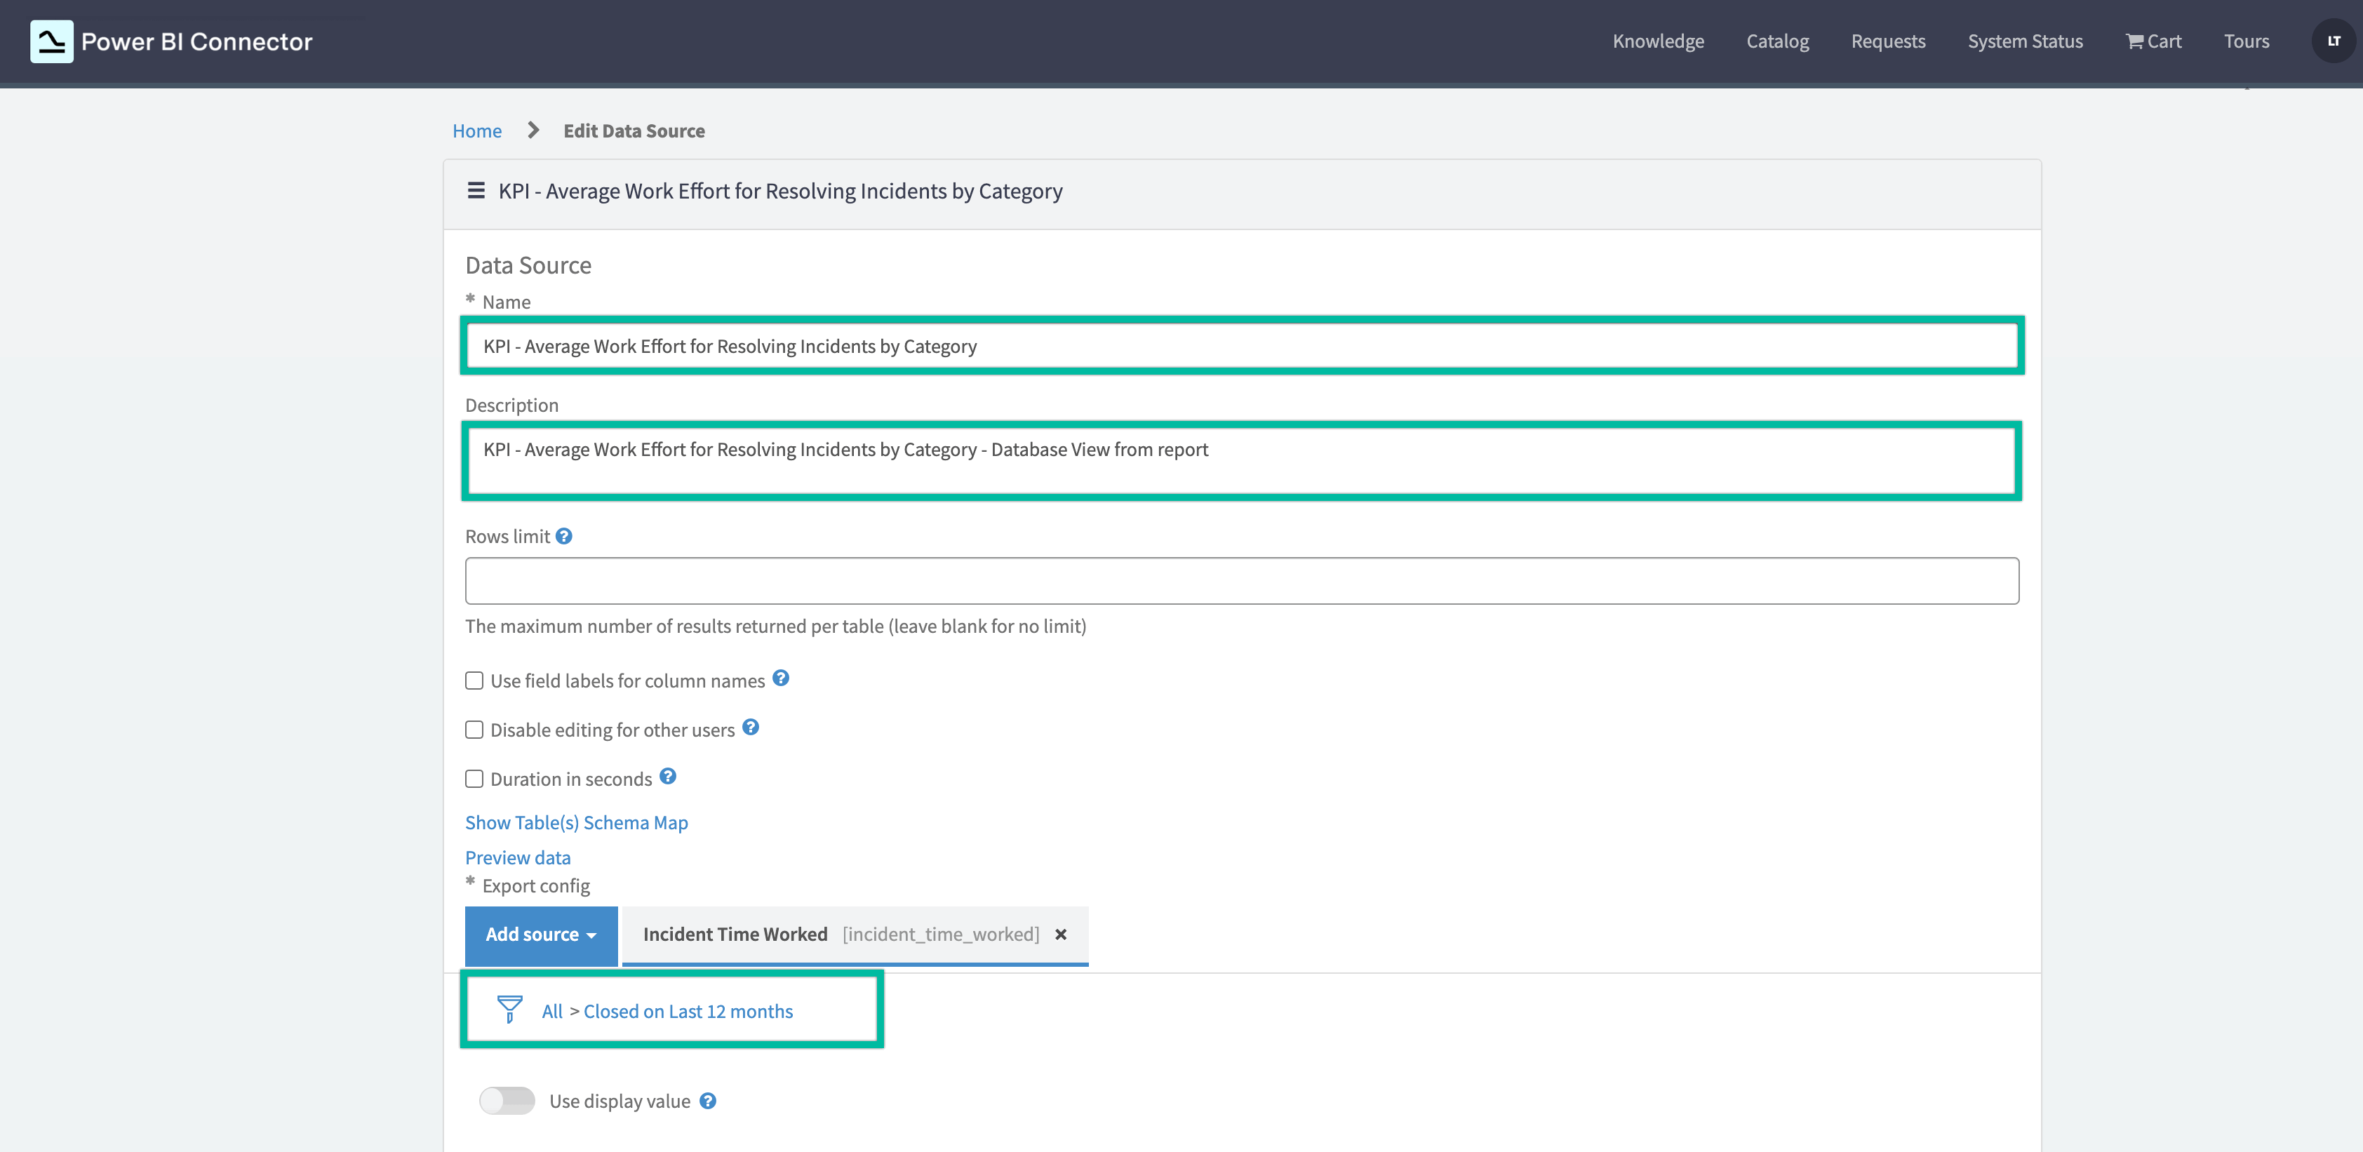The height and width of the screenshot is (1152, 2363).
Task: Open the hamburger menu beside KPI title
Action: click(475, 191)
